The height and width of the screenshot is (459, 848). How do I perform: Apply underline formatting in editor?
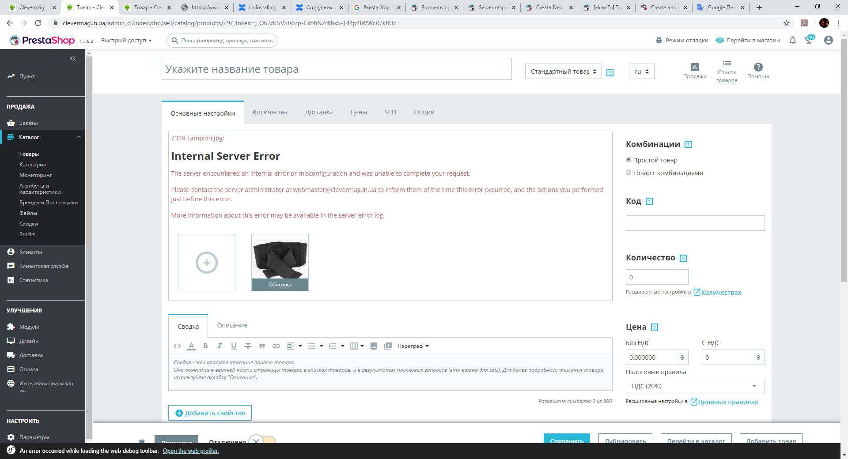pyautogui.click(x=234, y=346)
